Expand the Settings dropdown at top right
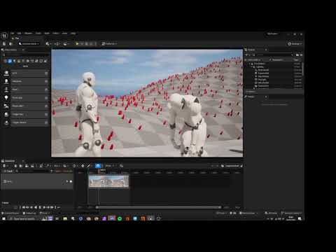The width and height of the screenshot is (336, 252). pyautogui.click(x=295, y=43)
